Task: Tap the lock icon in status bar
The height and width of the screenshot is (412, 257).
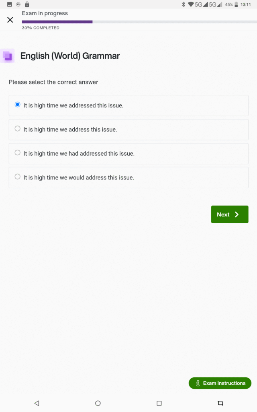Action: 27,4
